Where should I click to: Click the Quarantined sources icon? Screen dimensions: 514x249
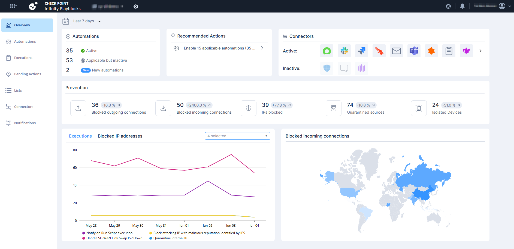pos(334,108)
